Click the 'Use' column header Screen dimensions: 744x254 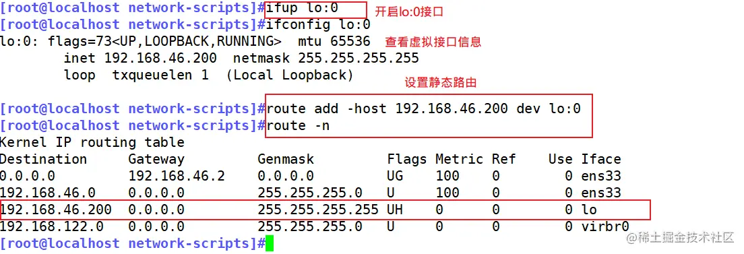coord(561,159)
